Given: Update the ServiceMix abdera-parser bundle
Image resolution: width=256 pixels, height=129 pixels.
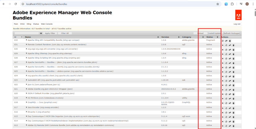Looking at the screenshot, I should click(x=230, y=72).
